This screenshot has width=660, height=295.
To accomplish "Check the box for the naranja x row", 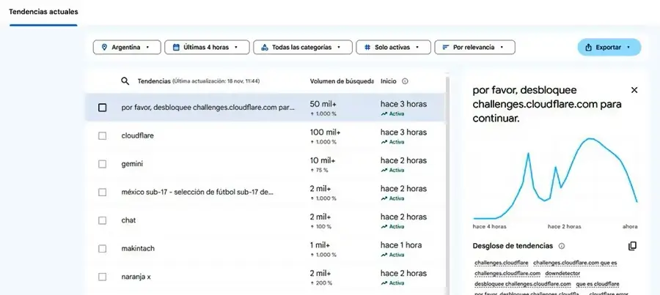I will 102,277.
